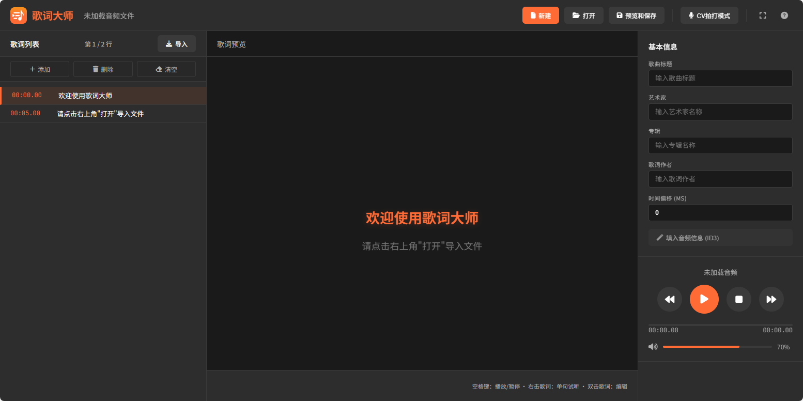Import lyrics using the 导入 button

pyautogui.click(x=177, y=44)
